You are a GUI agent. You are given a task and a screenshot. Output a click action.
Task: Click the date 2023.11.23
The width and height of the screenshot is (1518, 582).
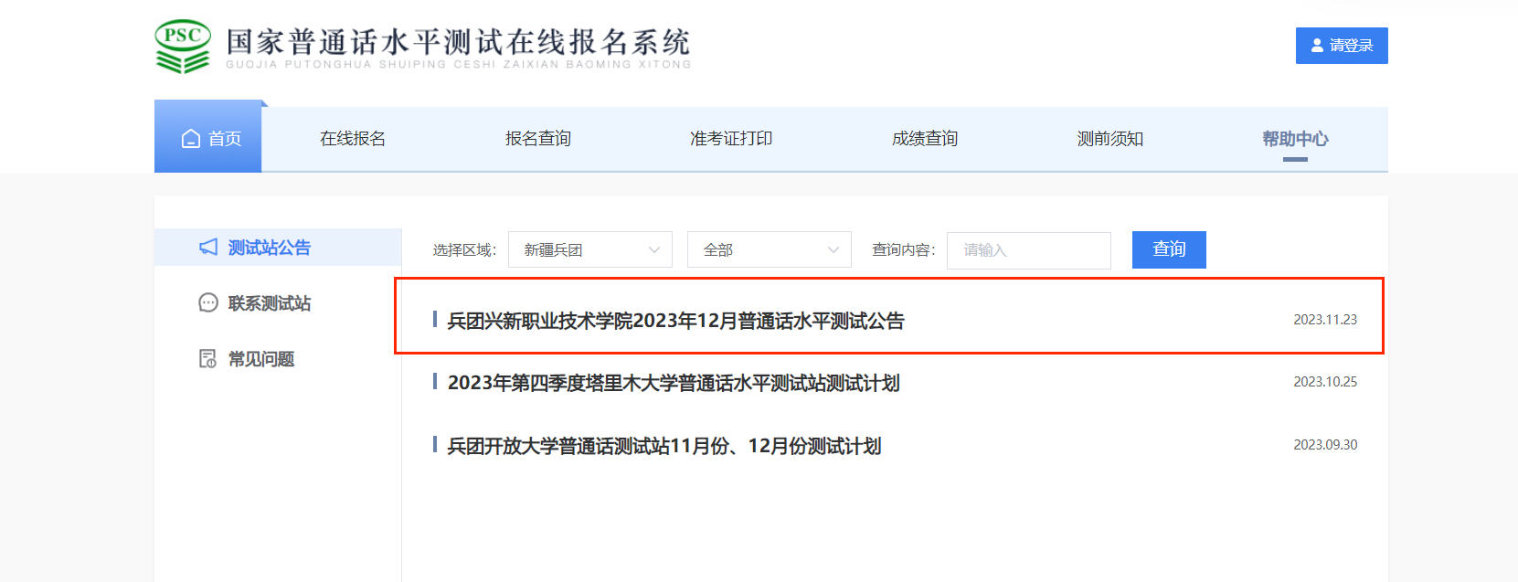(x=1325, y=320)
